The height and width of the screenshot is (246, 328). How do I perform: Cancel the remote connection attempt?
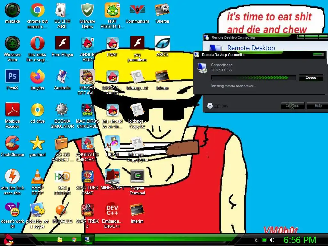pyautogui.click(x=311, y=78)
